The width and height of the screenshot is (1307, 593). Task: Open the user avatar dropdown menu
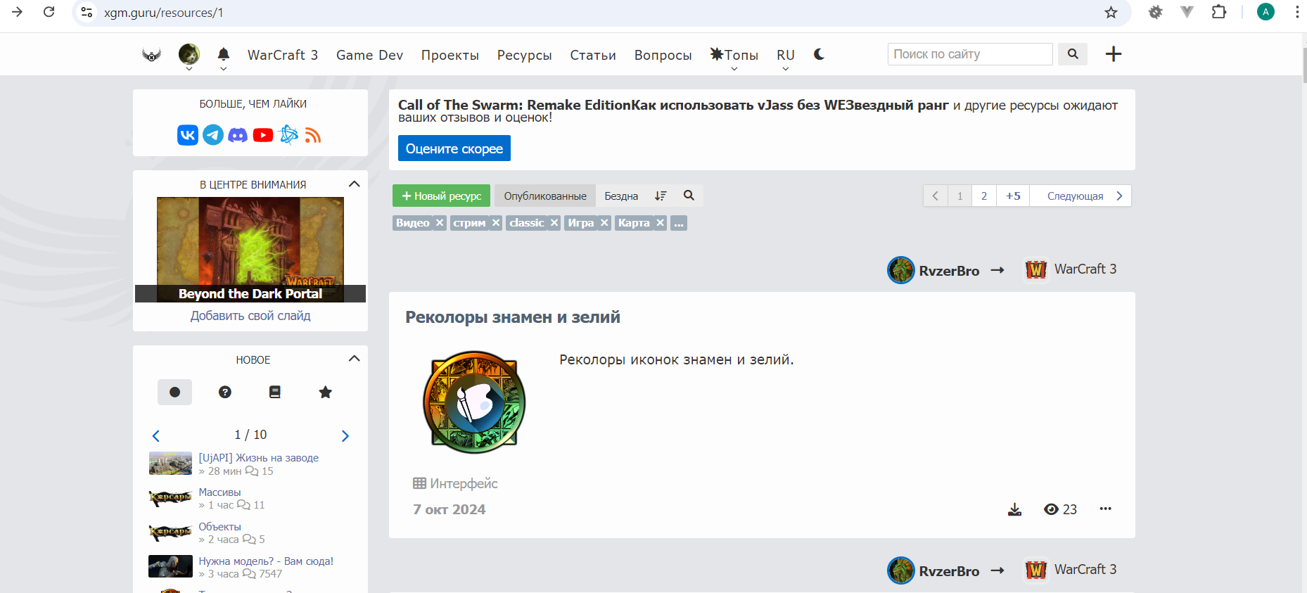(189, 56)
